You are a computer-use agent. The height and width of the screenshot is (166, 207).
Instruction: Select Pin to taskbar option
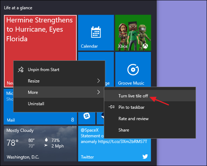150,107
